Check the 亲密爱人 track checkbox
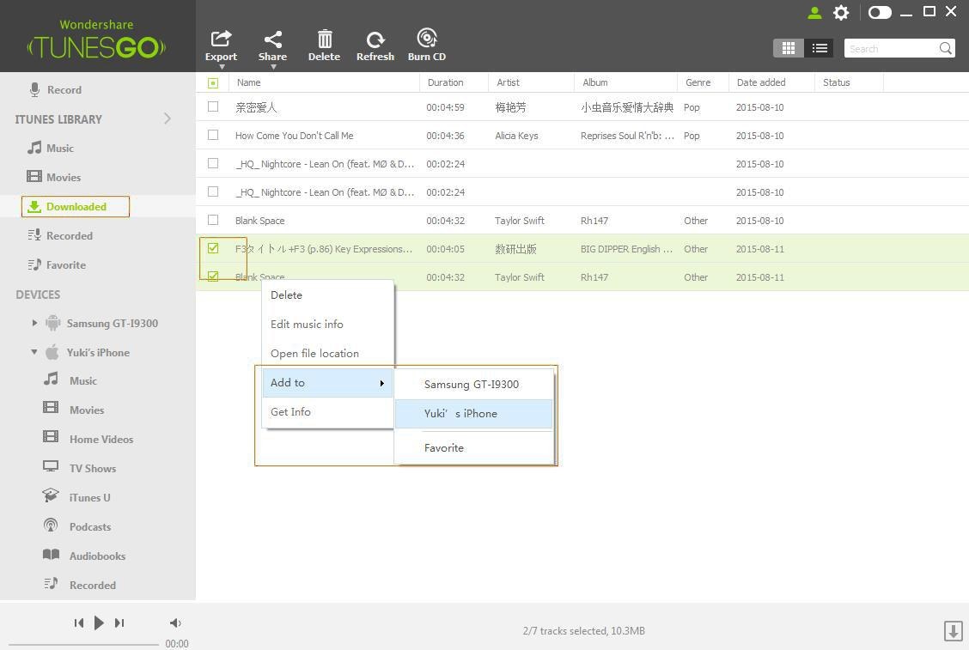The height and width of the screenshot is (650, 969). click(213, 106)
